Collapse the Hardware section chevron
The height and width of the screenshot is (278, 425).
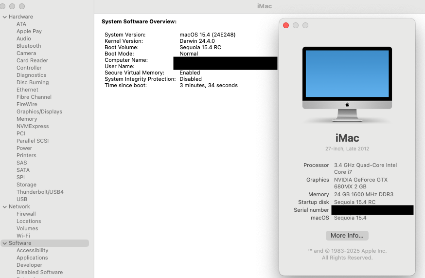(x=4, y=17)
